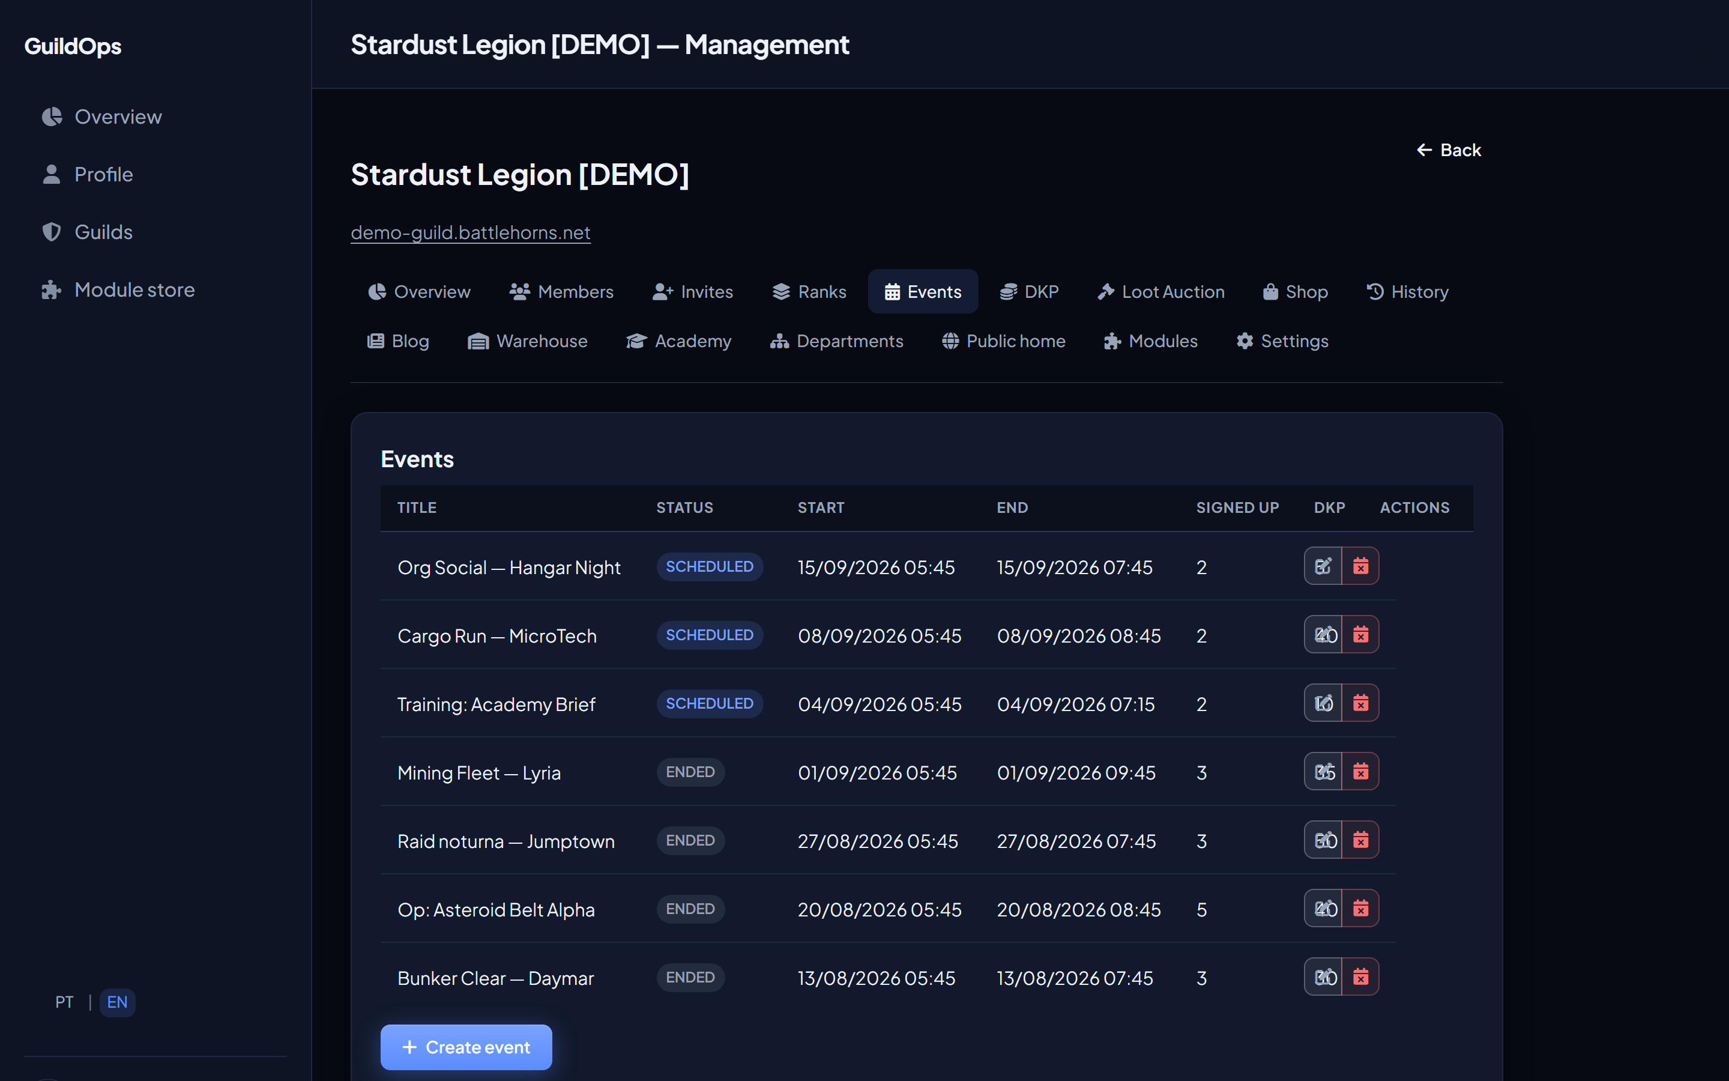Edit the Training: Academy Brief event

click(x=1323, y=703)
